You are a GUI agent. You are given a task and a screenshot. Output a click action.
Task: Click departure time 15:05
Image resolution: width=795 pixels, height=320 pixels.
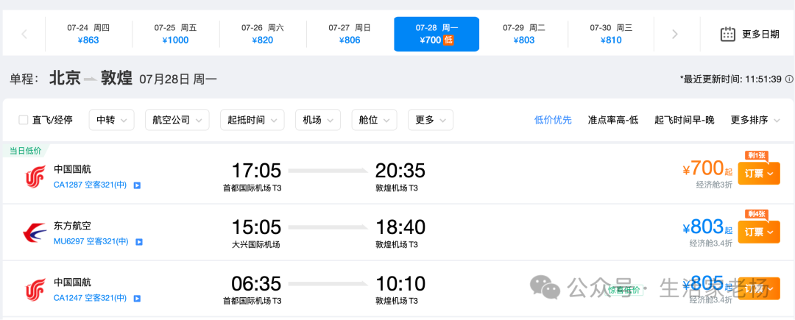pyautogui.click(x=256, y=227)
